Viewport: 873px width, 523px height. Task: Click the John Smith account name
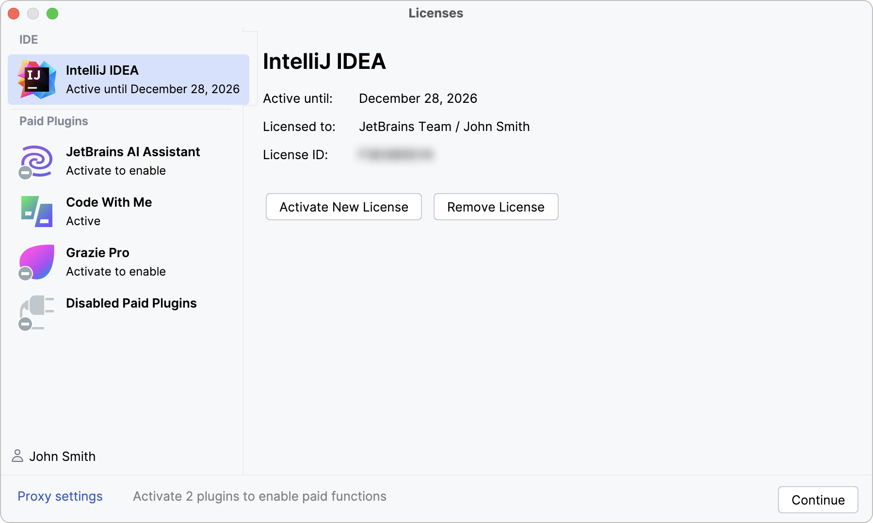(x=63, y=457)
